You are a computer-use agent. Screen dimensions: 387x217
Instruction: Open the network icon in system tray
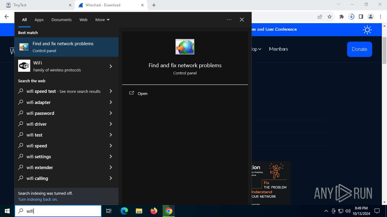[x=341, y=211]
